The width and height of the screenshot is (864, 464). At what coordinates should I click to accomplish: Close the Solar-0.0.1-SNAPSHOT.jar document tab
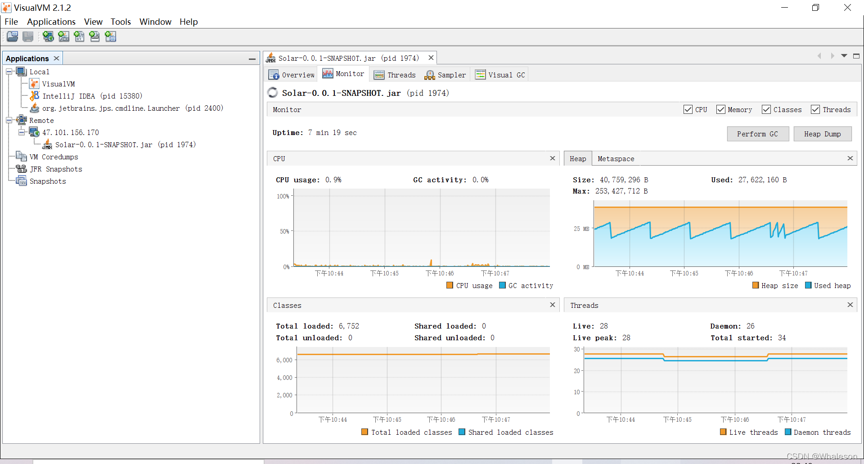(431, 58)
